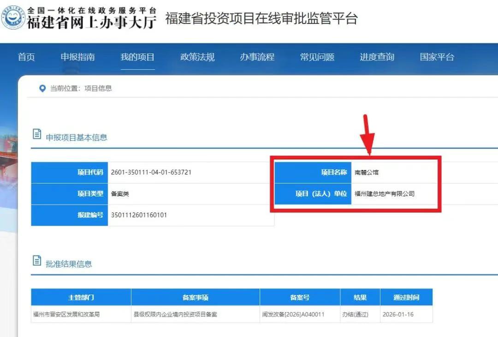Select the 项目代码 field label cell
Image resolution: width=498 pixels, height=337 pixels.
[x=69, y=172]
